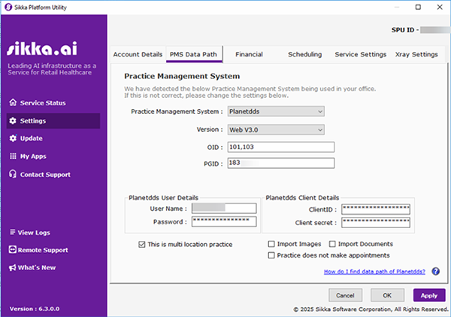Click the User Name input field

click(224, 208)
